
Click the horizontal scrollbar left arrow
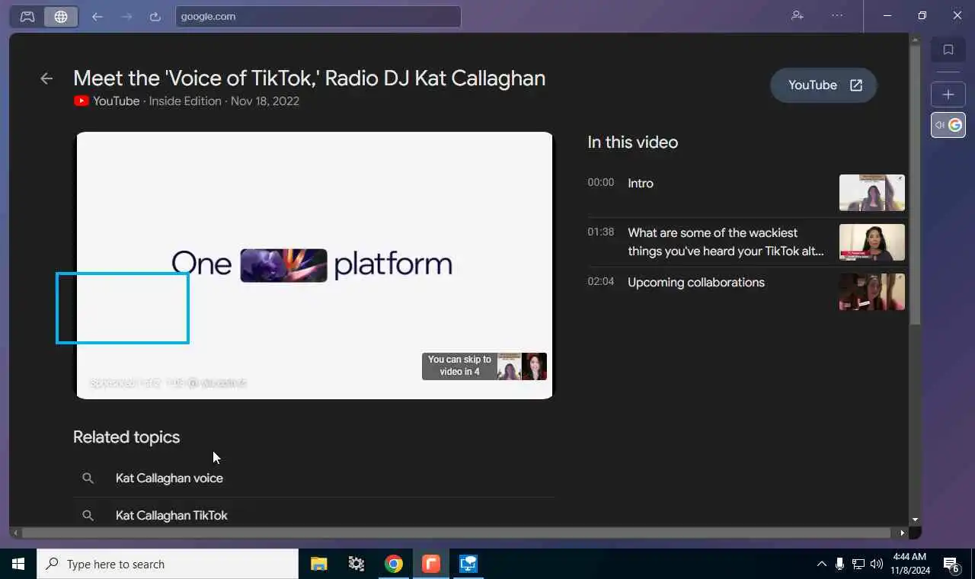[15, 533]
